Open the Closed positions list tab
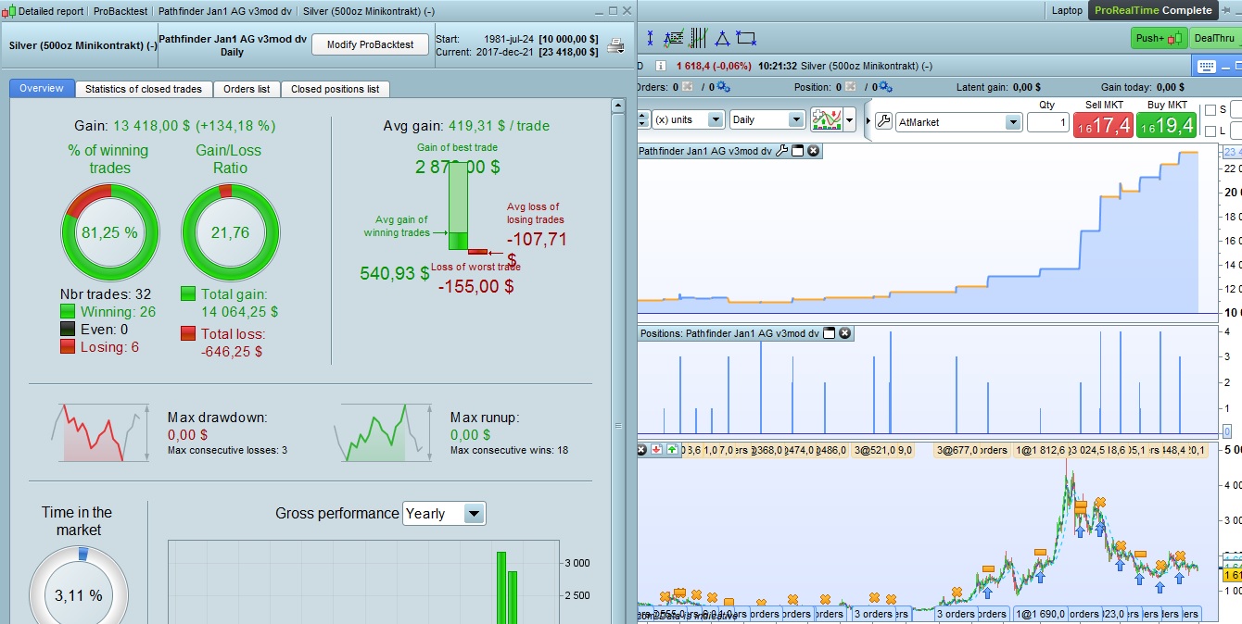 335,89
